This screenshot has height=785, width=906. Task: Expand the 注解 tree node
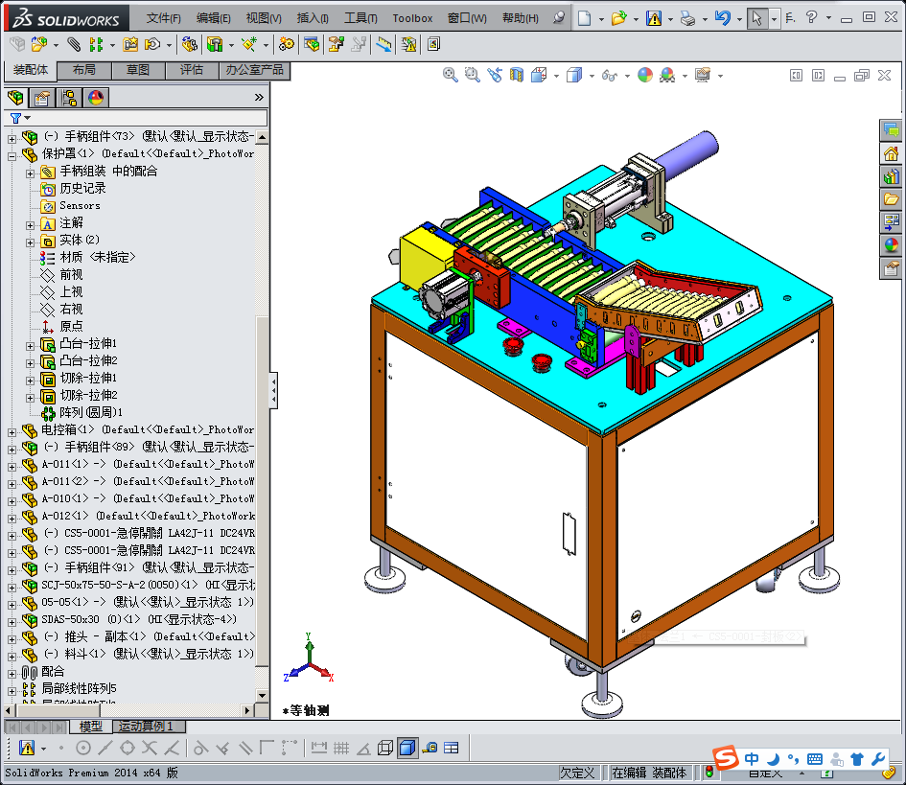(30, 225)
